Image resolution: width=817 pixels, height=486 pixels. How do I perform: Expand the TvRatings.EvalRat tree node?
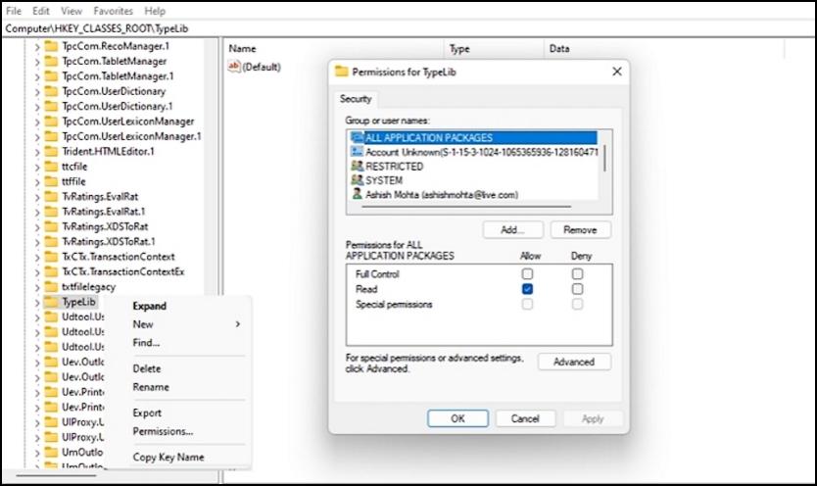tap(38, 197)
